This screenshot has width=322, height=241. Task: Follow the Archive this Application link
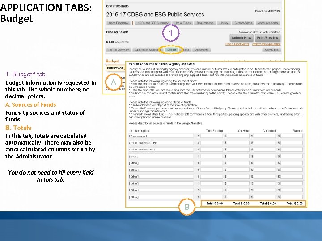(x=266, y=44)
